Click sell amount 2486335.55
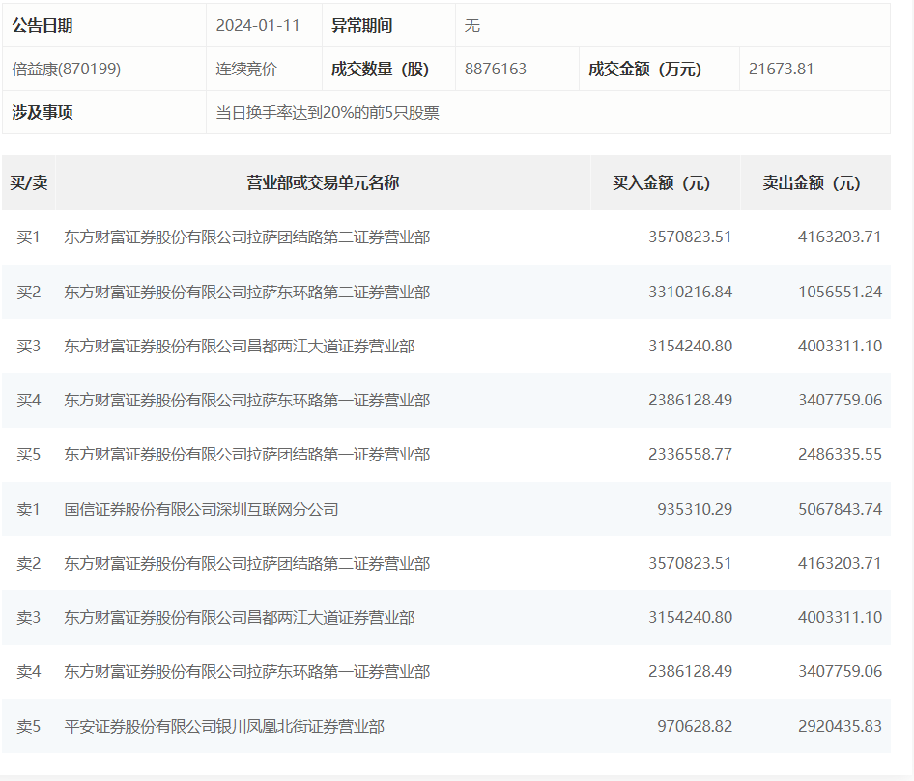Screen dimensions: 914x781 click(x=840, y=454)
